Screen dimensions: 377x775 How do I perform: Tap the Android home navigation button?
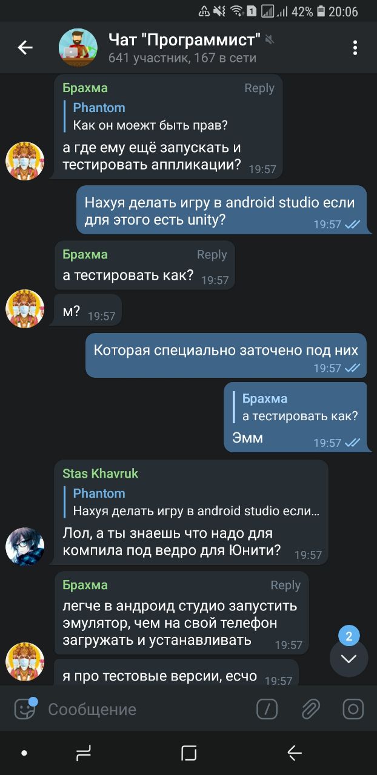click(189, 753)
